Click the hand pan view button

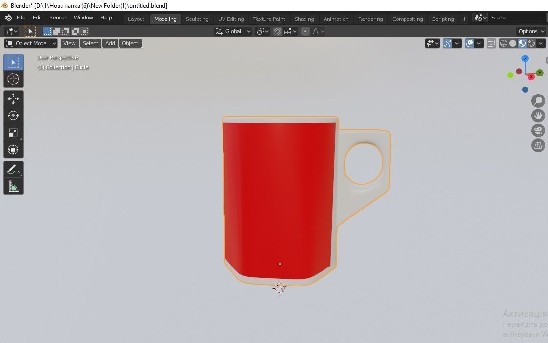point(538,115)
